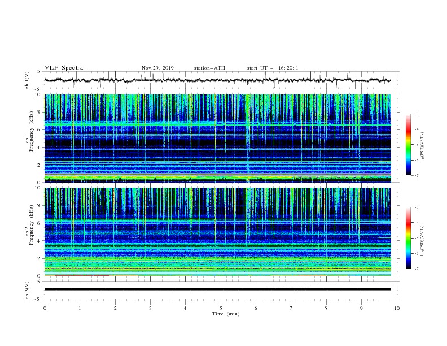Click the "6" tick on the time axis

click(x=256, y=308)
